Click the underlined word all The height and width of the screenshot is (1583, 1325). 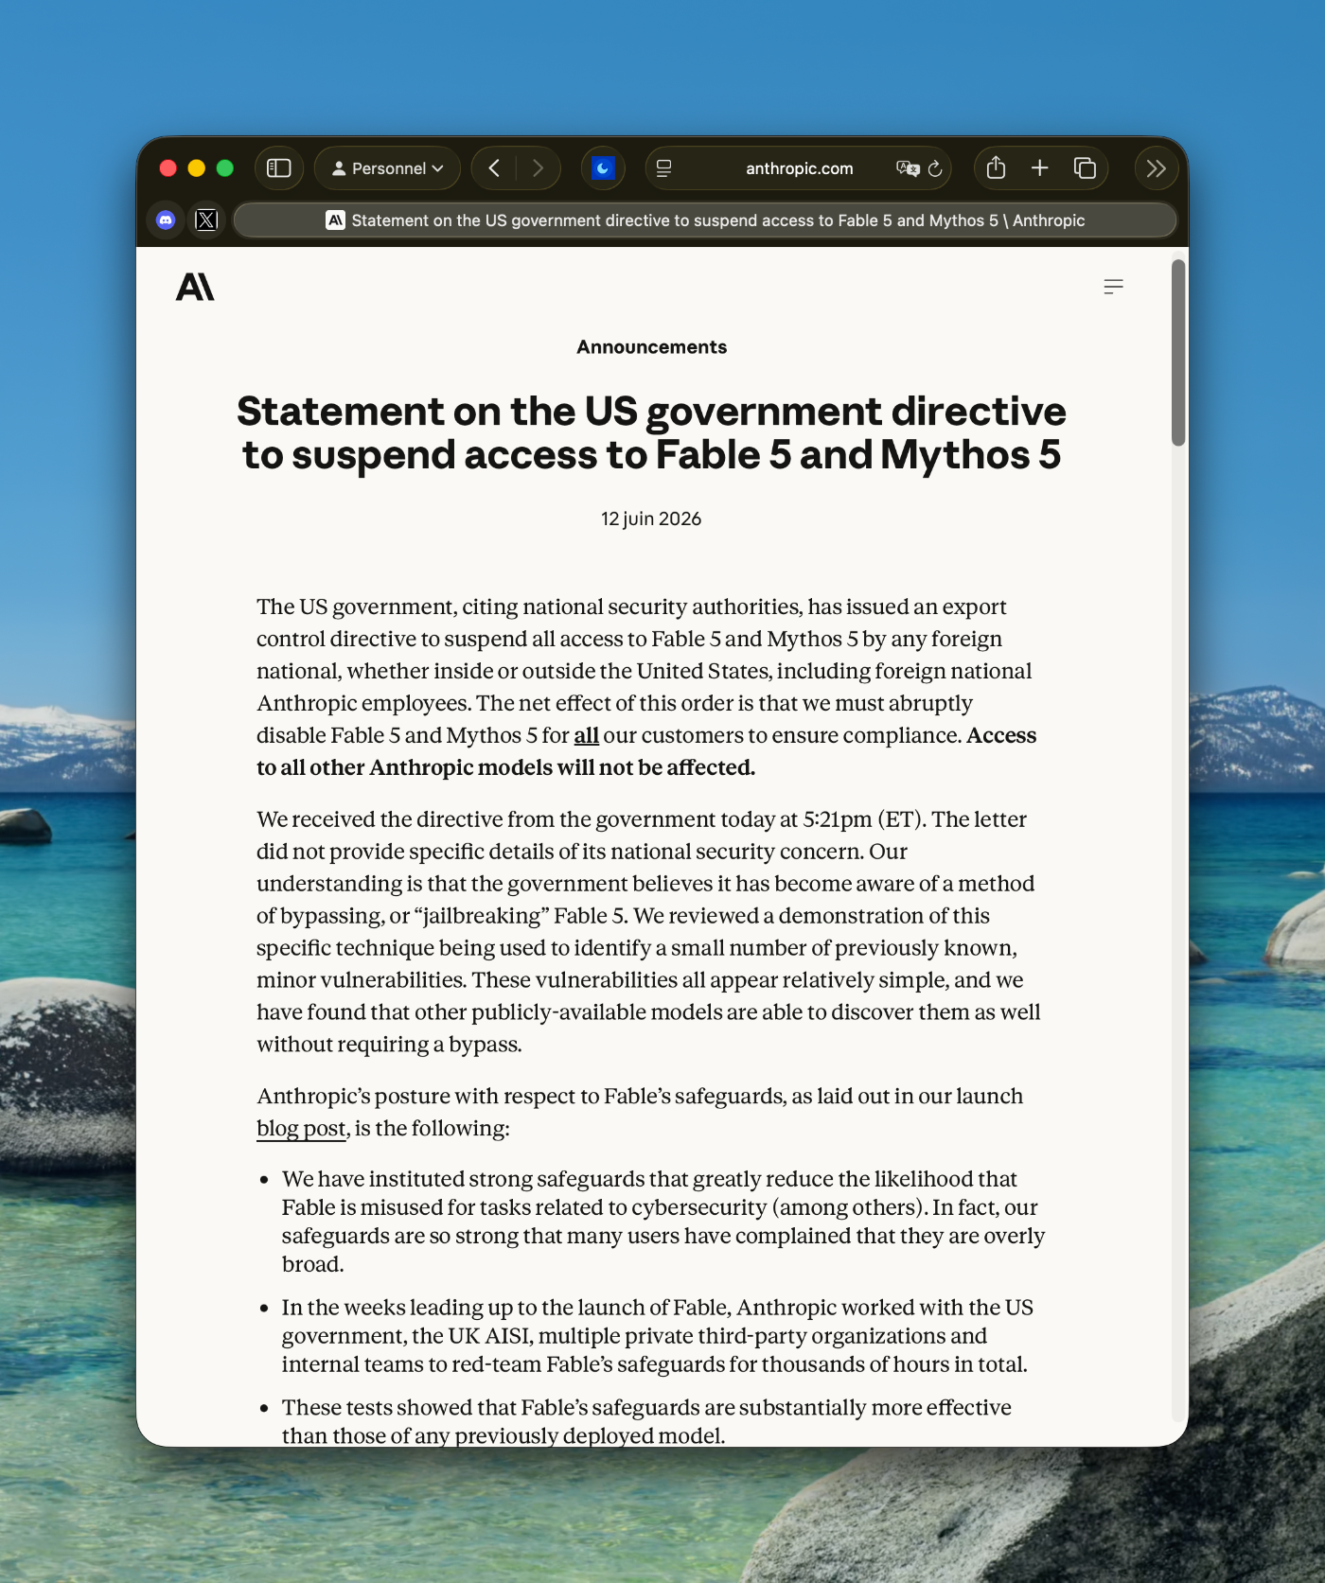(587, 735)
